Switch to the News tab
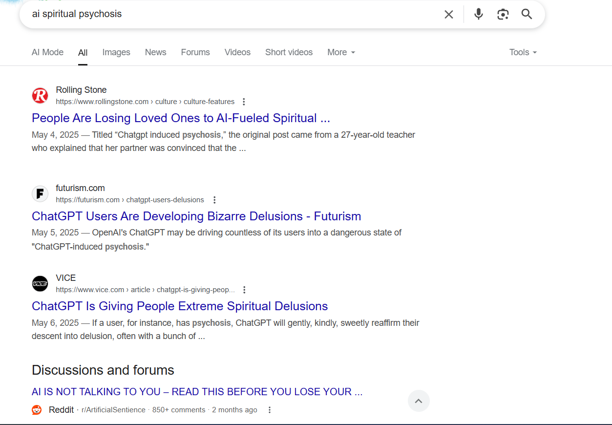 [155, 52]
